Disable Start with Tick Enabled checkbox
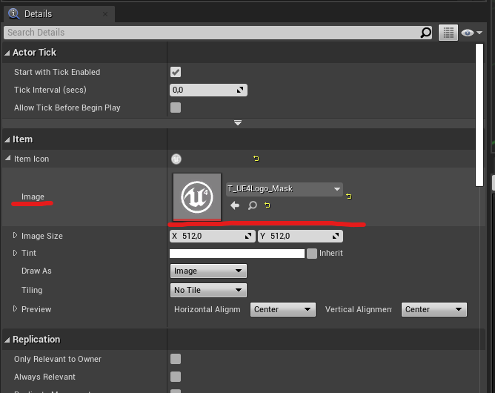495x393 pixels. pos(176,72)
